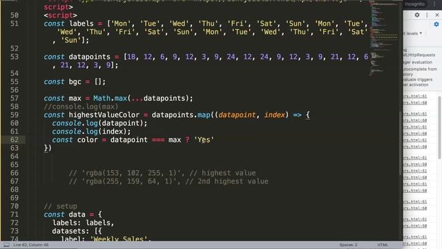Open the HTML syntax selector
This screenshot has width=442, height=249.
[x=383, y=245]
